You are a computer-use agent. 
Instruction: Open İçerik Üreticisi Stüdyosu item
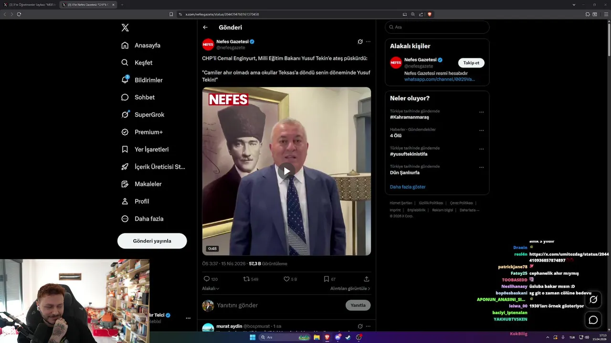click(153, 167)
